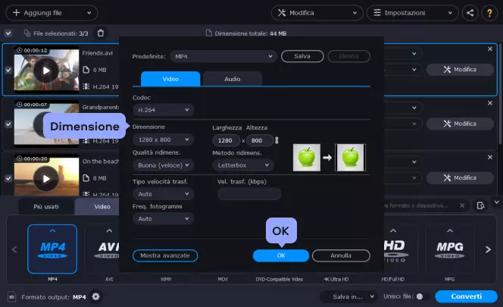Toggle the select all files checkbox
Viewport: 503px width, 307px height.
(8, 33)
